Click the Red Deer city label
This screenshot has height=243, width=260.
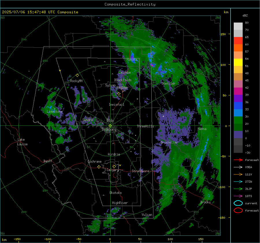coord(122,88)
